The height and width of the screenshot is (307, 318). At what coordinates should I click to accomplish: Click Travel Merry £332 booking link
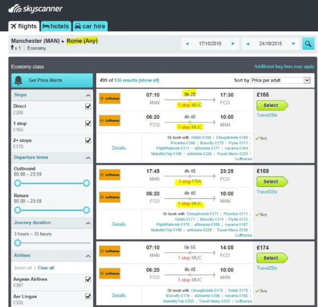tap(214, 301)
